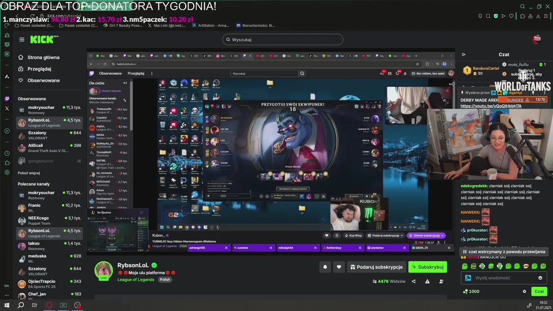Toggle channel notifications bell
This screenshot has width=553, height=311.
[325, 267]
